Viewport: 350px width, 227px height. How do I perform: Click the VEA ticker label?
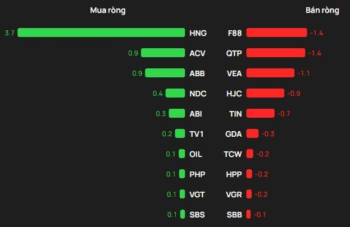pos(234,73)
